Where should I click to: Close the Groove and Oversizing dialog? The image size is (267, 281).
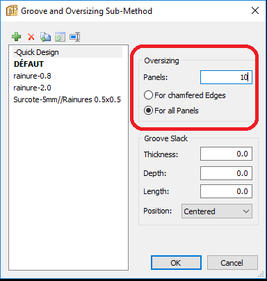coord(255,10)
